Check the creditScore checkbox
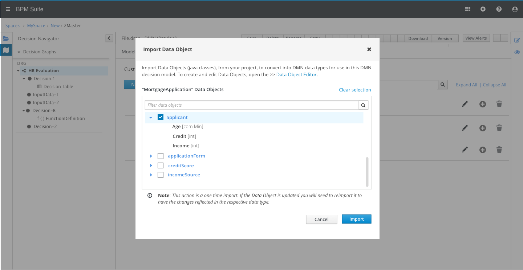 [161, 165]
